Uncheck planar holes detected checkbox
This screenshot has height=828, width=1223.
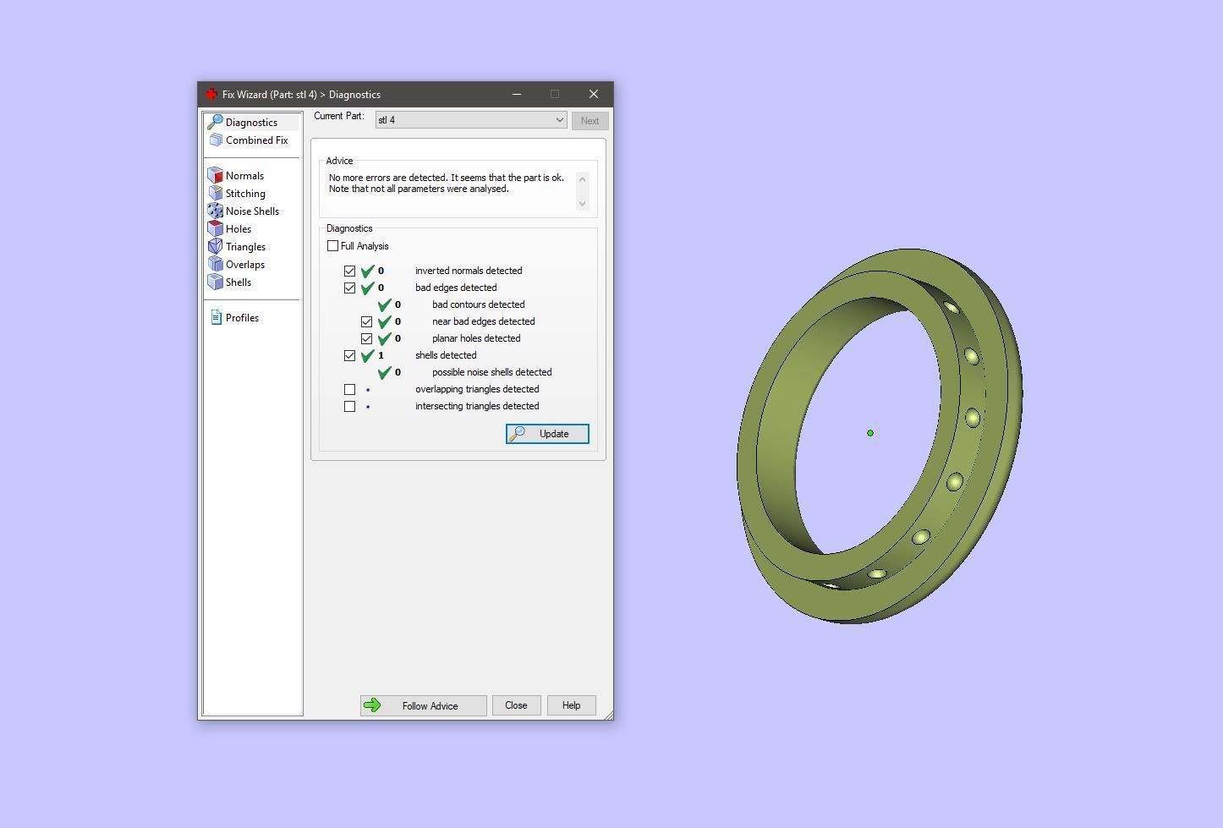pyautogui.click(x=366, y=338)
